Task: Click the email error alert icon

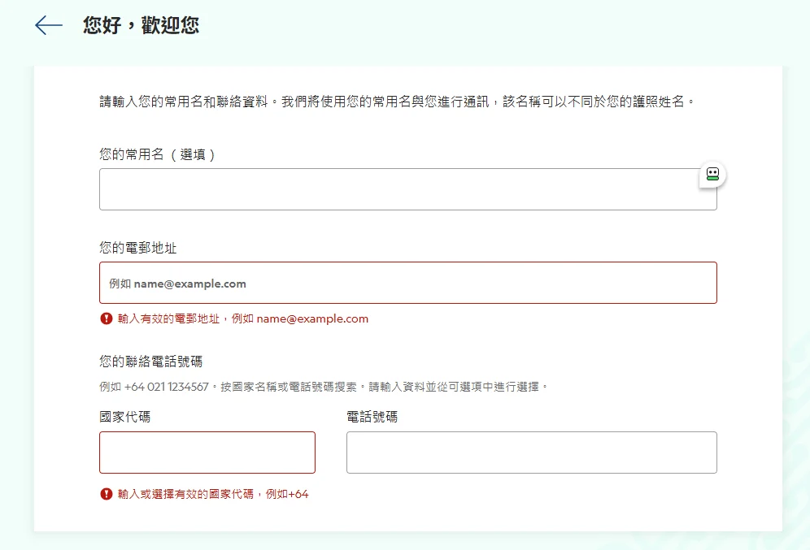Action: point(107,318)
